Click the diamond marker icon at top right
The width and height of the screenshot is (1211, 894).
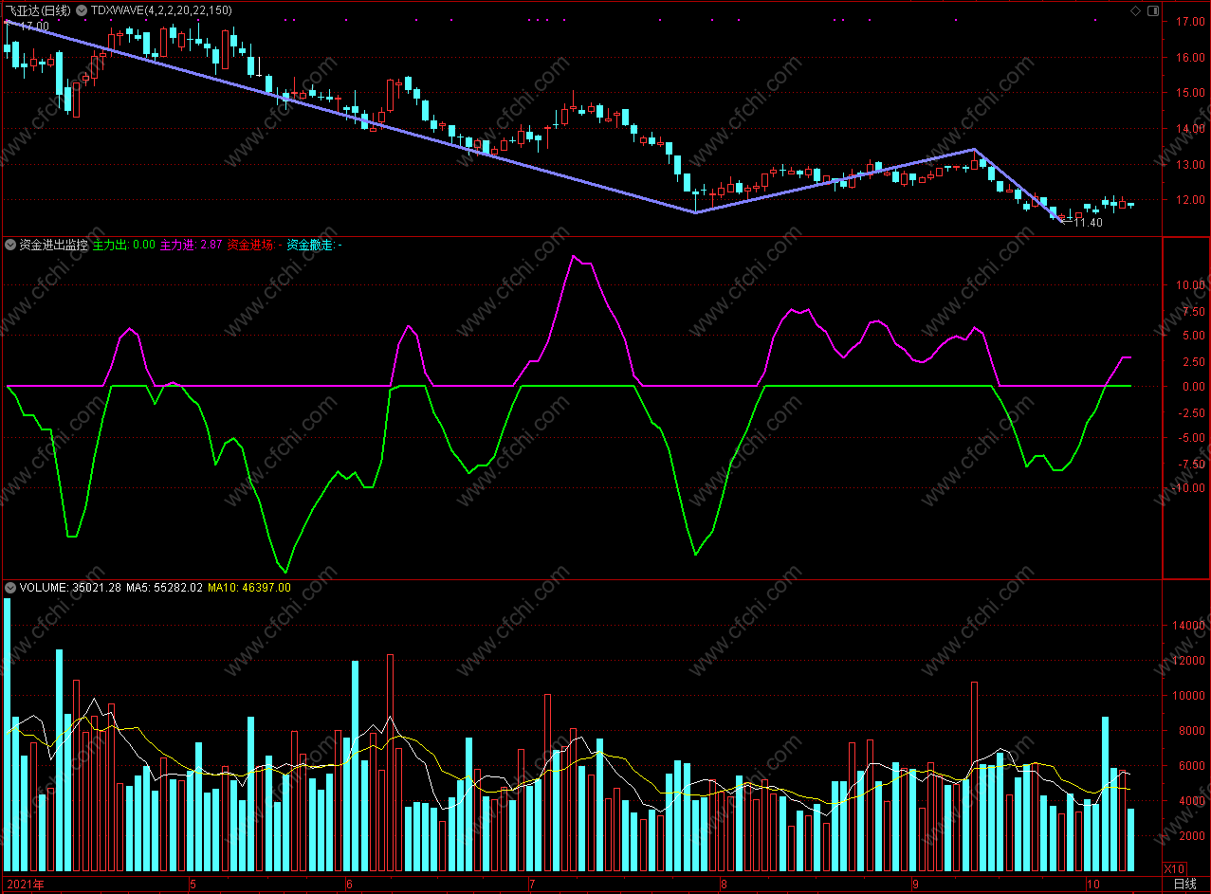pos(1136,10)
